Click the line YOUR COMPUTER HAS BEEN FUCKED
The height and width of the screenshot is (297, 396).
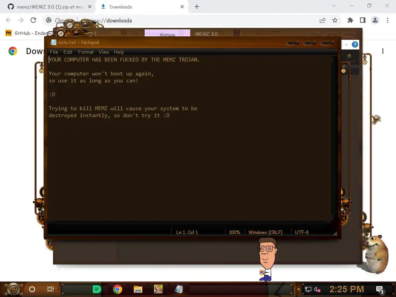[x=124, y=60]
